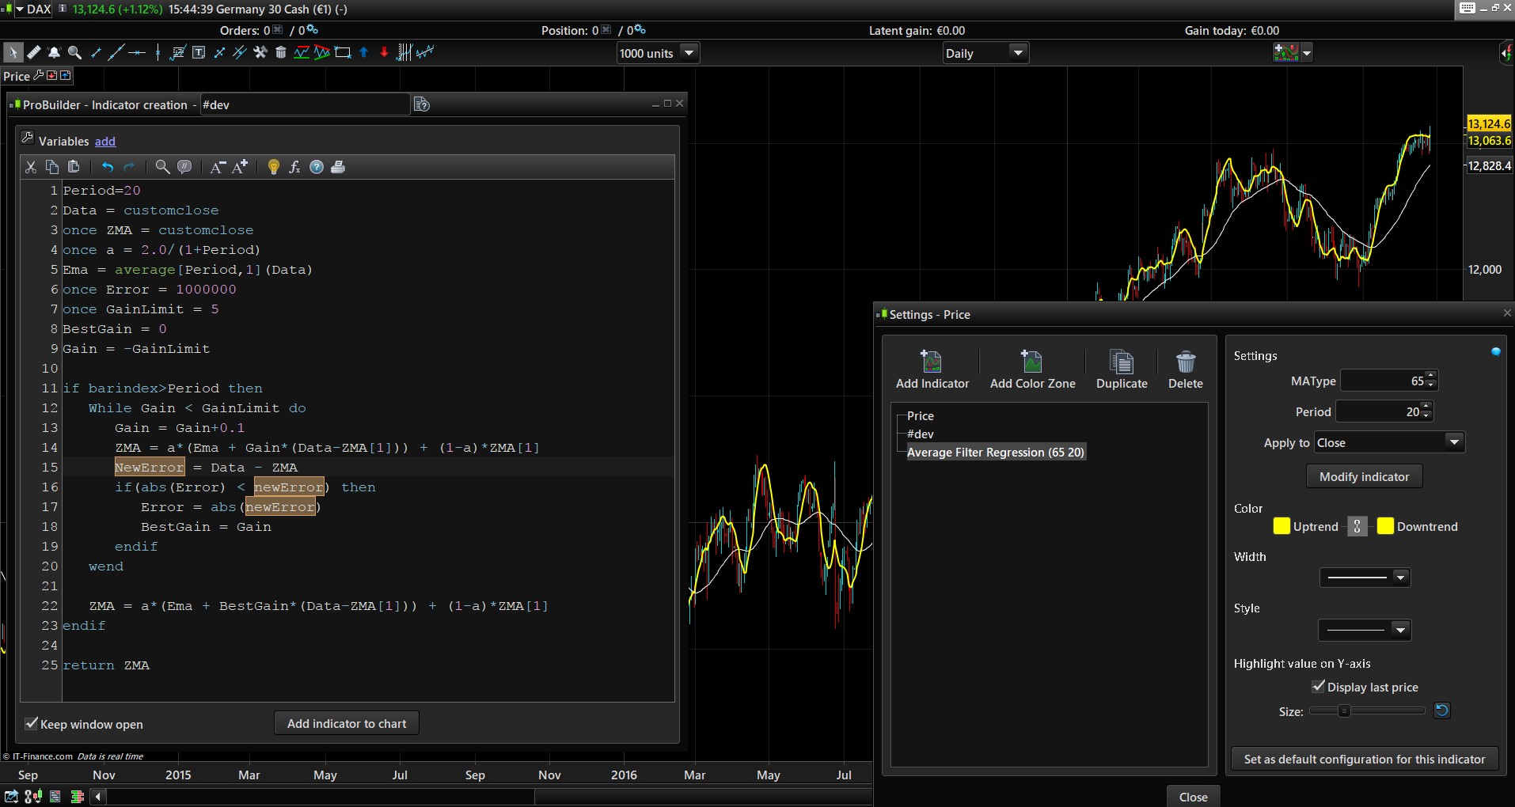Image resolution: width=1515 pixels, height=807 pixels.
Task: Open the fx function library
Action: point(294,167)
